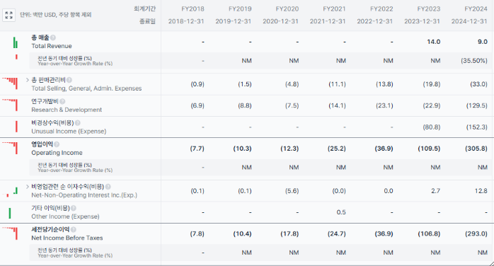Viewport: 494px width, 266px height.
Task: Click the Operating Income row label
Action: coord(57,153)
